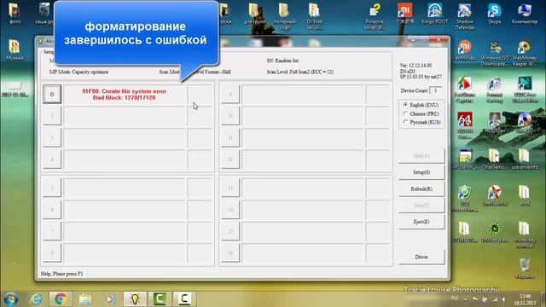
Task: Click the Start(A) button
Action: 421,155
